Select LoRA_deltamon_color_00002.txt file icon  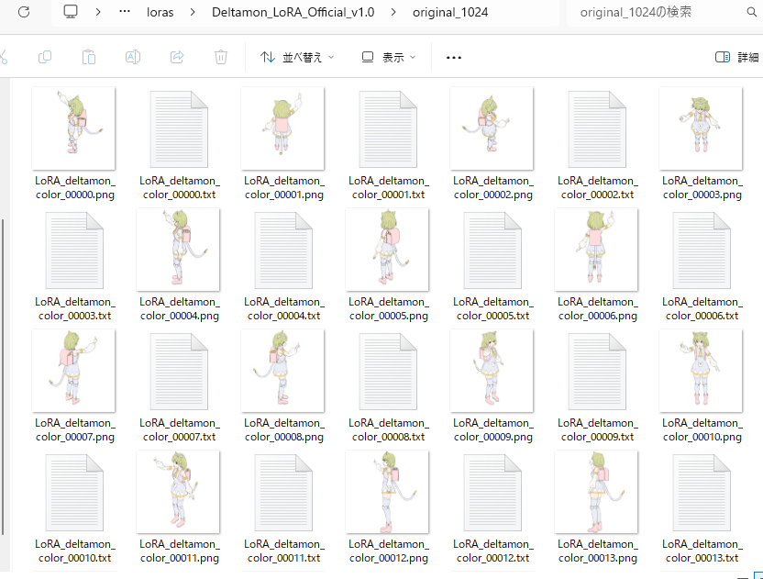click(598, 129)
